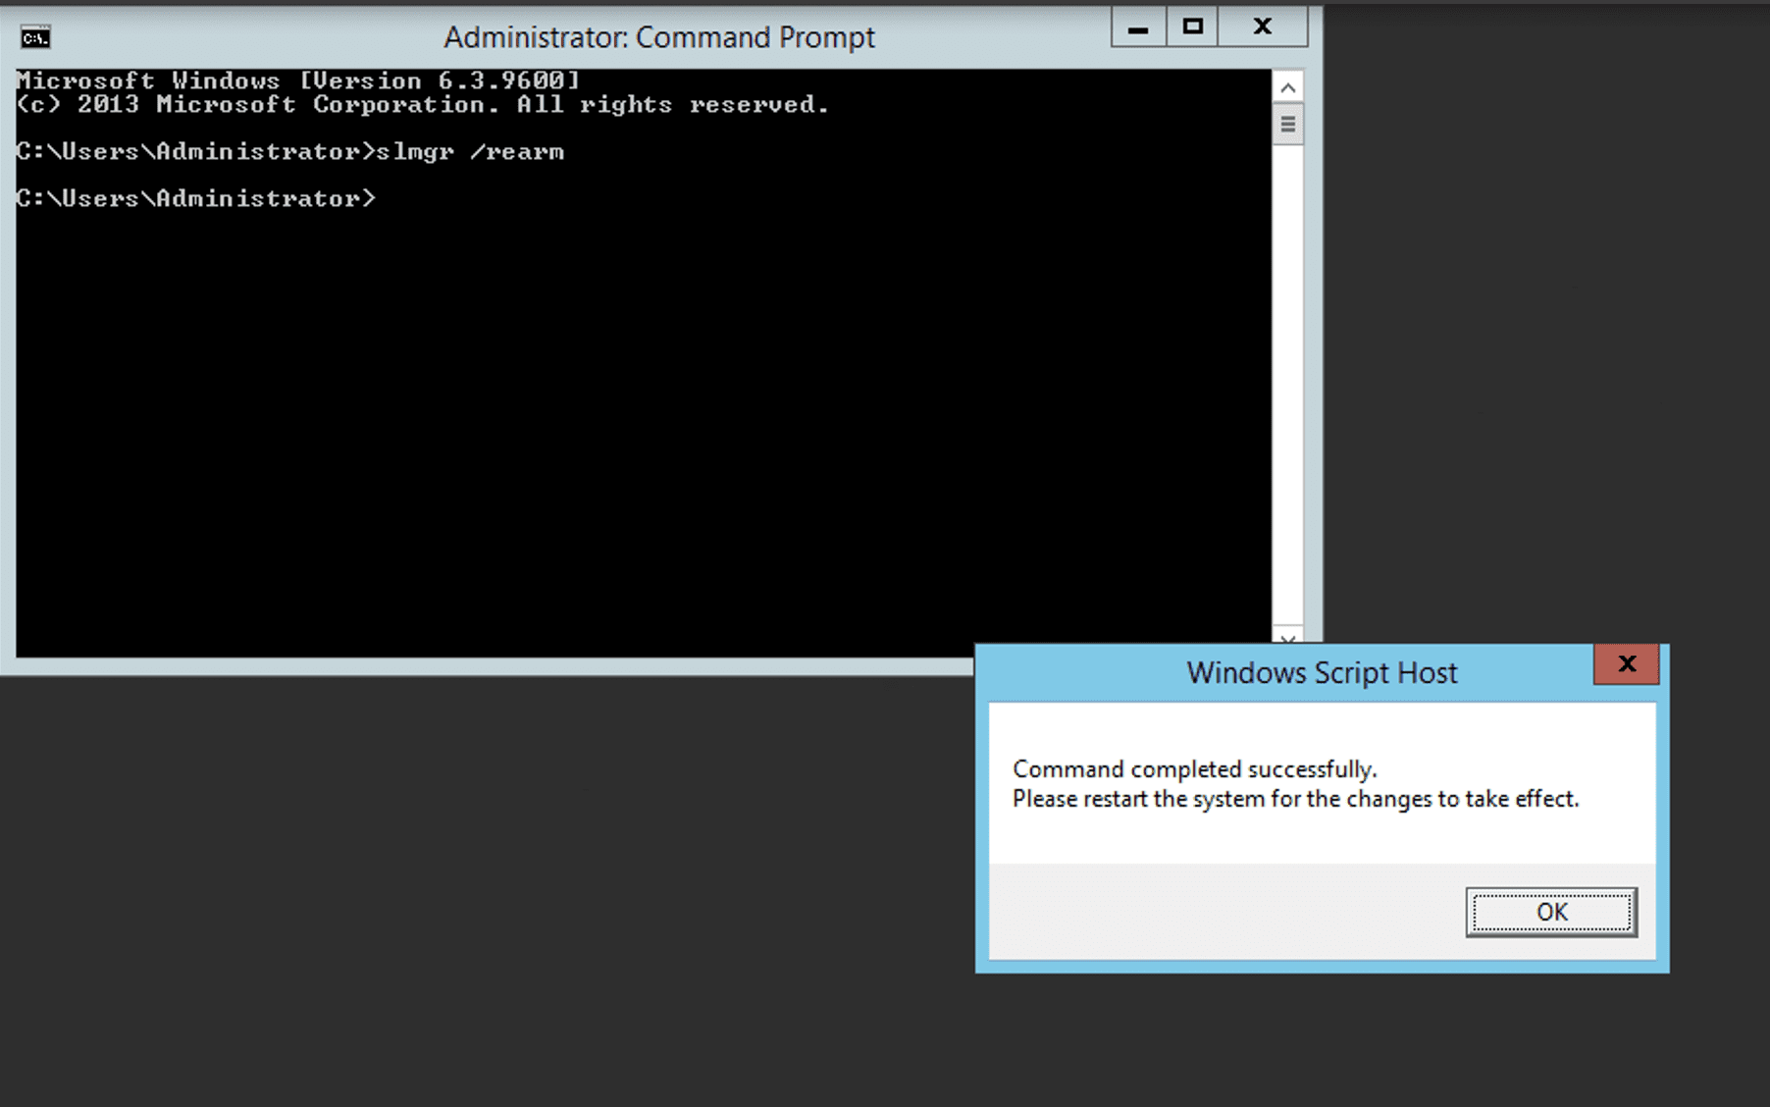
Task: Click the 'slmgr /rearm' command line
Action: pos(290,152)
